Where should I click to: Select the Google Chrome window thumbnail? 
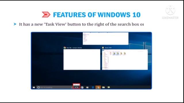pyautogui.click(x=82, y=60)
